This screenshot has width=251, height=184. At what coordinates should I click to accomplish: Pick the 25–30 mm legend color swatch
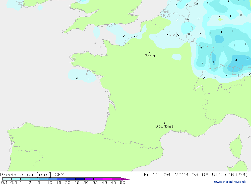coord(80,179)
